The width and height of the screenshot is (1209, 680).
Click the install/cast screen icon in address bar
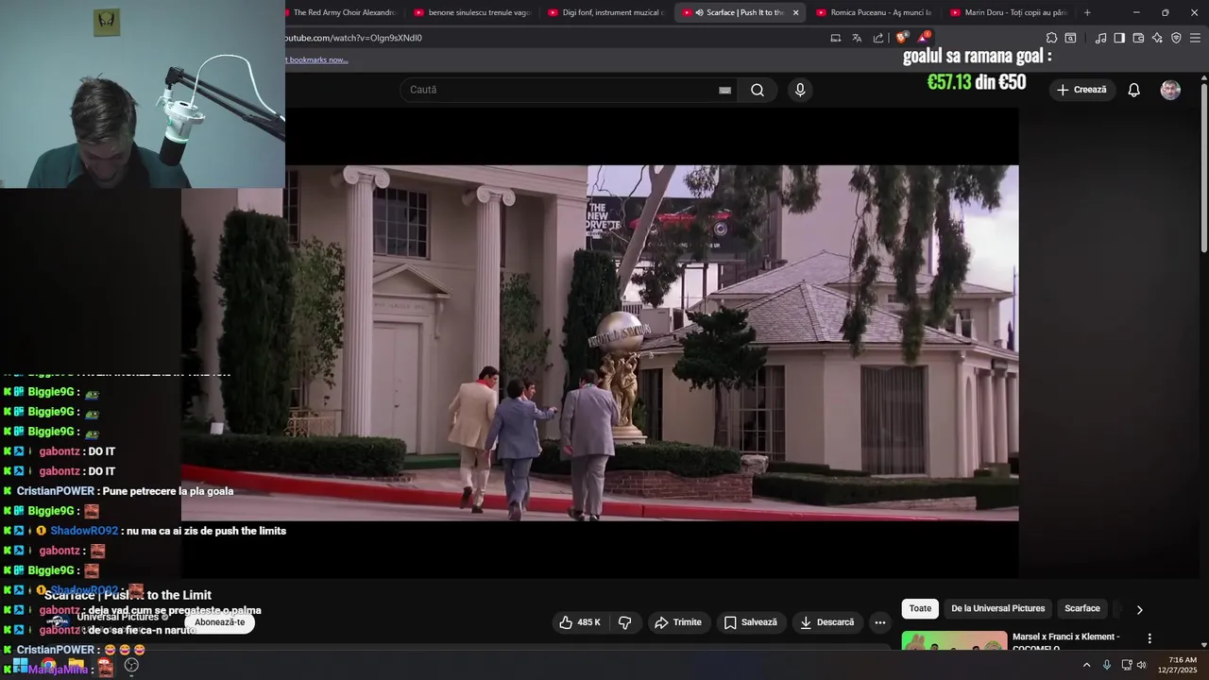click(835, 38)
